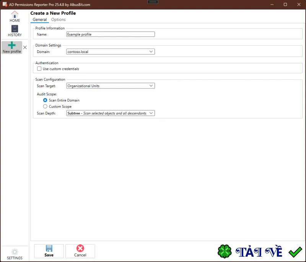The image size is (306, 262).
Task: Click the Save floppy disk icon
Action: (x=49, y=248)
